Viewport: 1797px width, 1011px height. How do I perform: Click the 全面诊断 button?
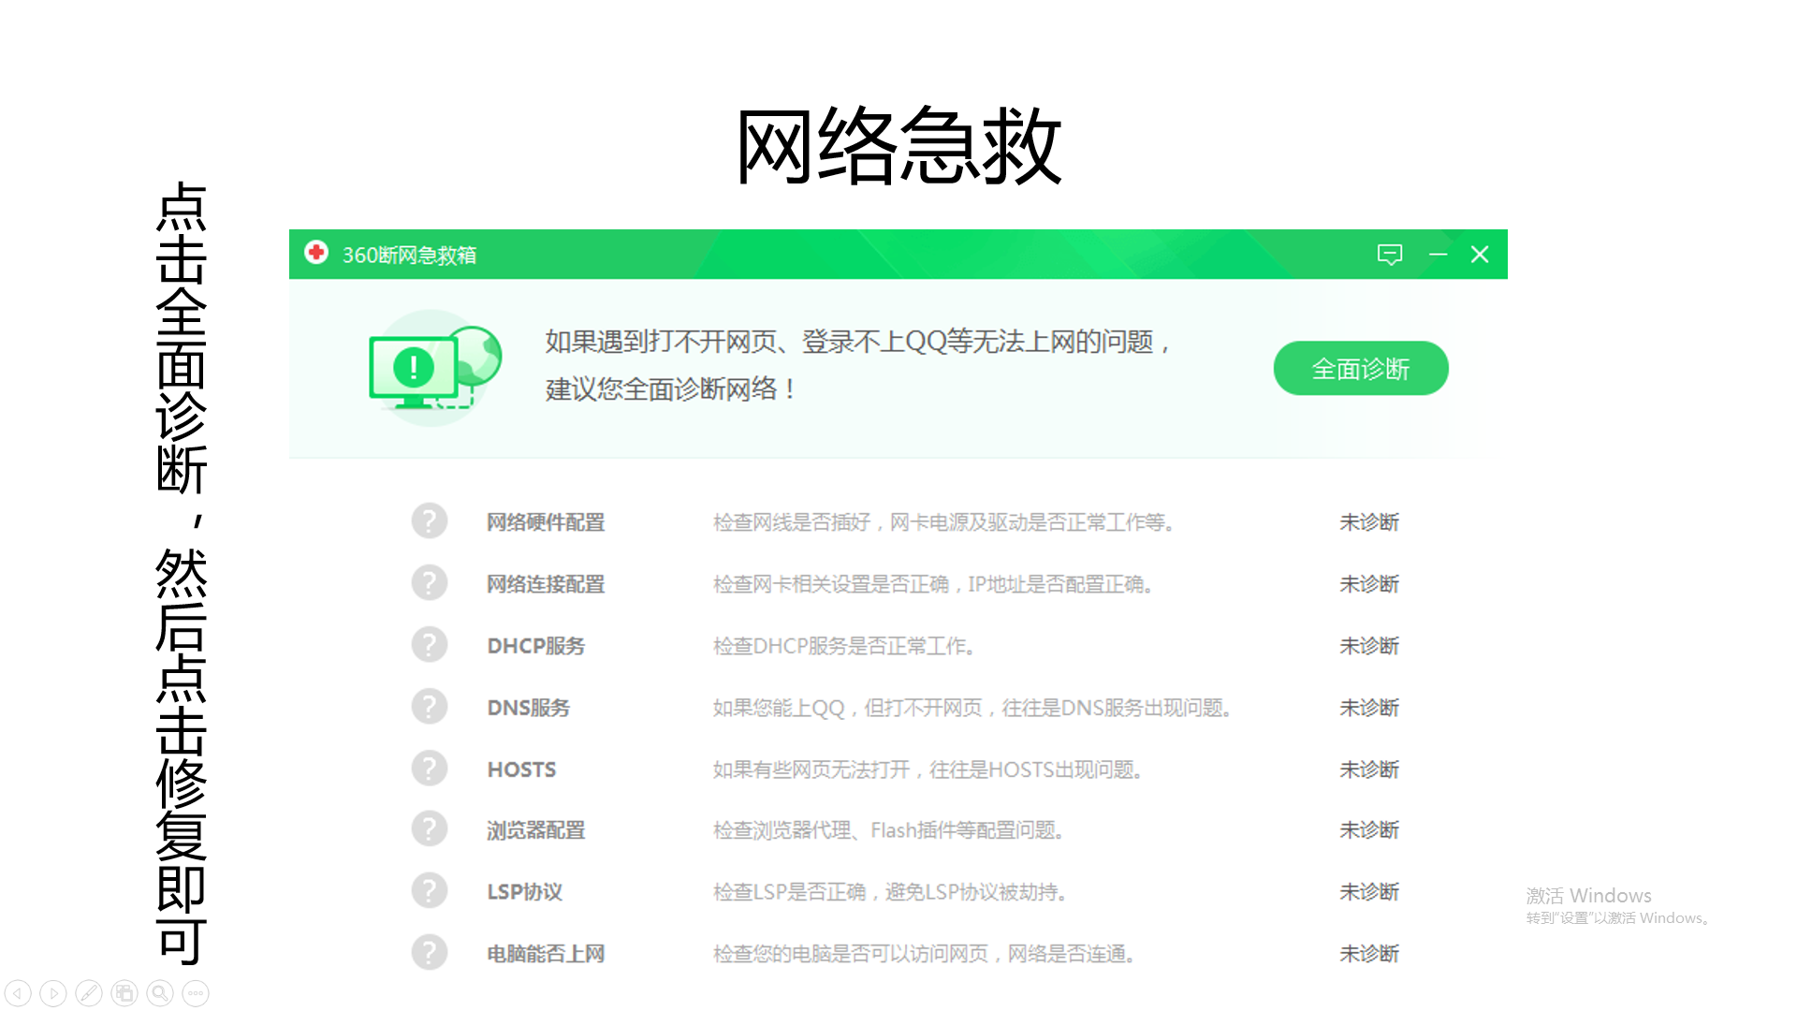pyautogui.click(x=1360, y=369)
